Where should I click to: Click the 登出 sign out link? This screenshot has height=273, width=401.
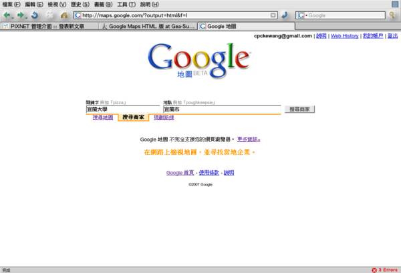click(x=392, y=36)
